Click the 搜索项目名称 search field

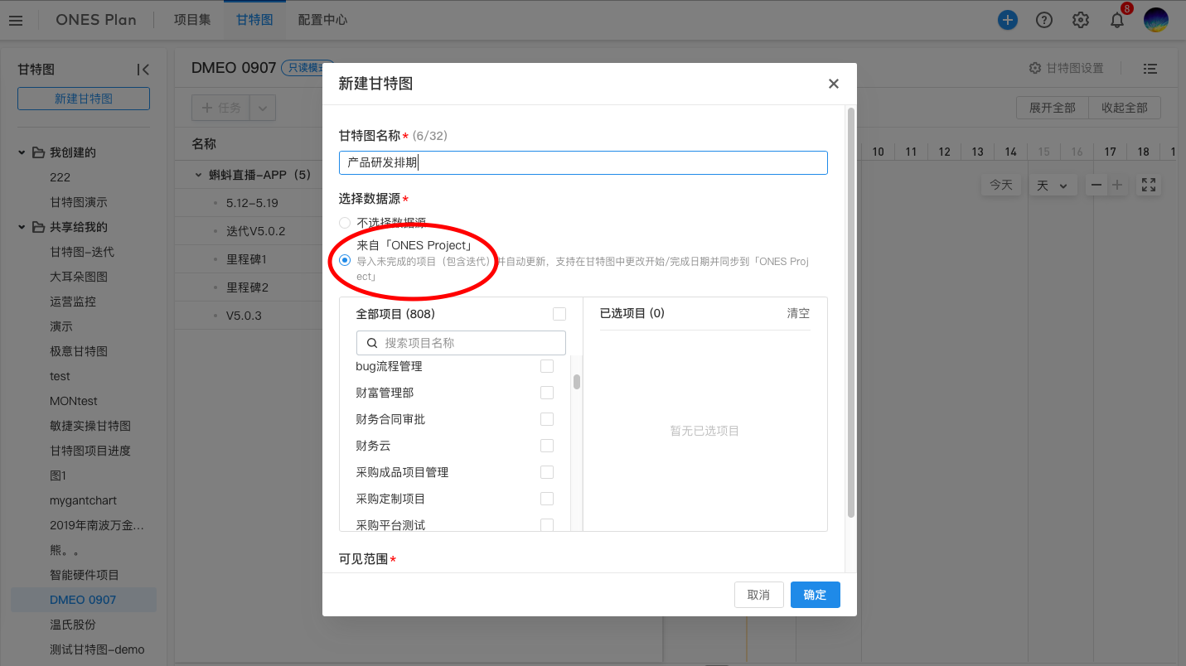[x=461, y=342]
